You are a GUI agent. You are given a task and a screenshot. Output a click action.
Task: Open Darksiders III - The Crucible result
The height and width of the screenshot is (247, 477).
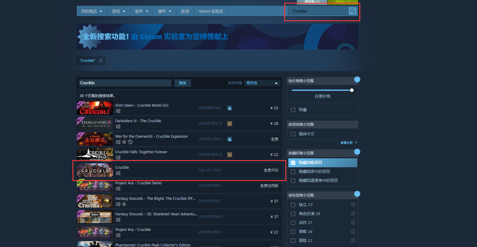179,124
